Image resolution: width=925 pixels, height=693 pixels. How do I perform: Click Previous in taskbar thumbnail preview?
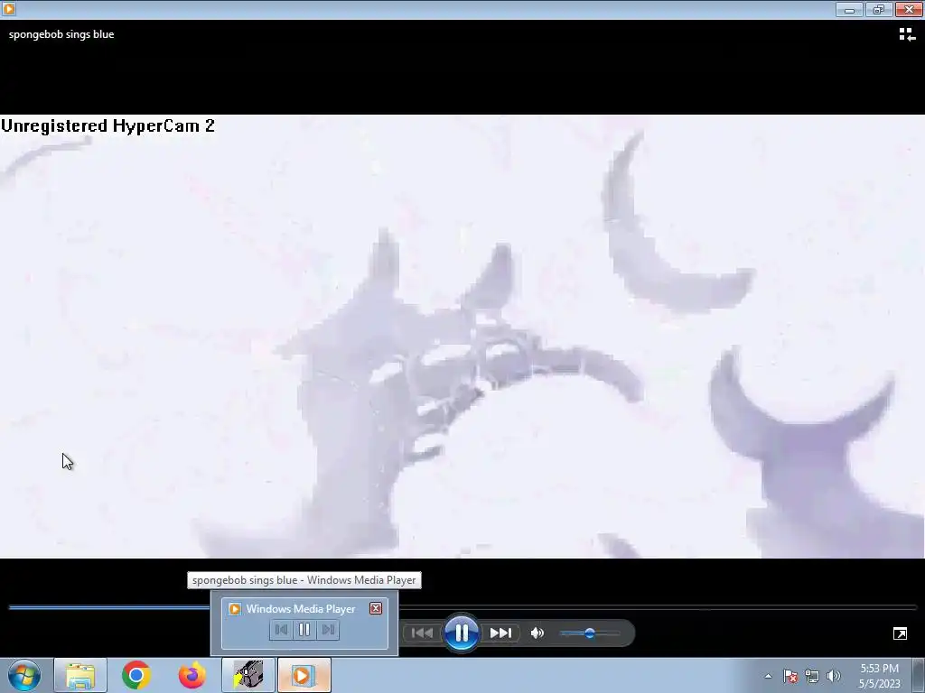[x=282, y=629]
